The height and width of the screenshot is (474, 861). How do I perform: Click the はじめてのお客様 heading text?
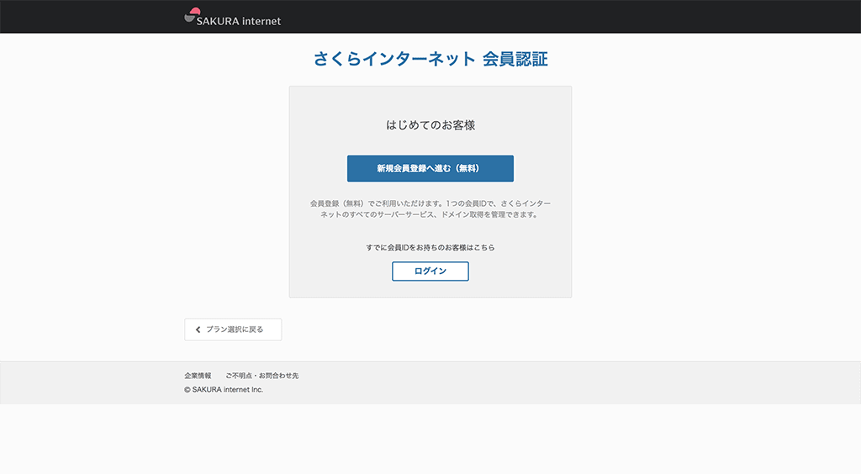430,125
